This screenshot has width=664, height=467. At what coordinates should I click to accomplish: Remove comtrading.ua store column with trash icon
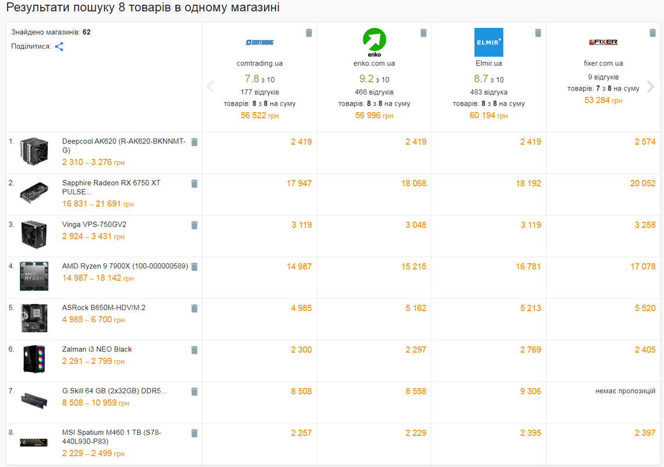tap(309, 33)
